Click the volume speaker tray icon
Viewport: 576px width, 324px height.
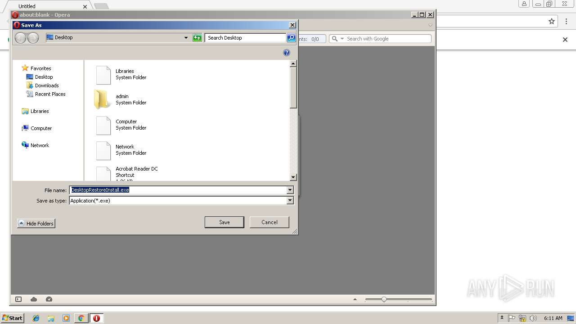point(533,318)
